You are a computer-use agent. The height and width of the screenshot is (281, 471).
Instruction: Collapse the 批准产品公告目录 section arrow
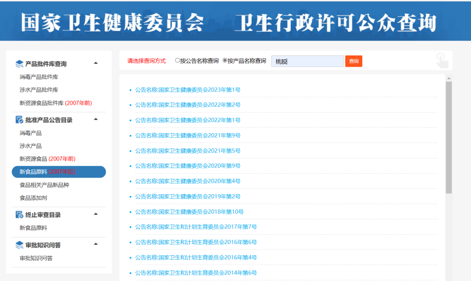96,119
